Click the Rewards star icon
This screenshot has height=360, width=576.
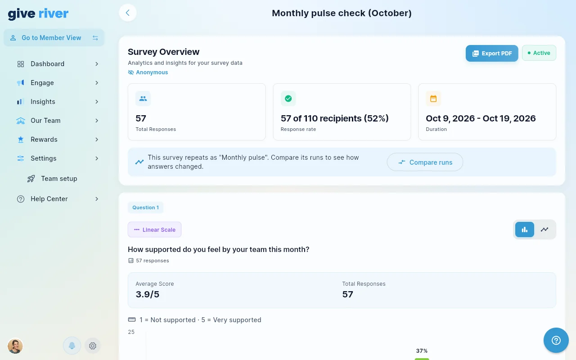pos(21,139)
